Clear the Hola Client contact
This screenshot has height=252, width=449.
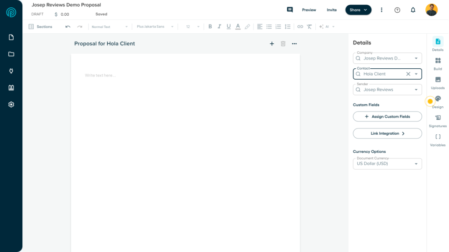pos(408,74)
